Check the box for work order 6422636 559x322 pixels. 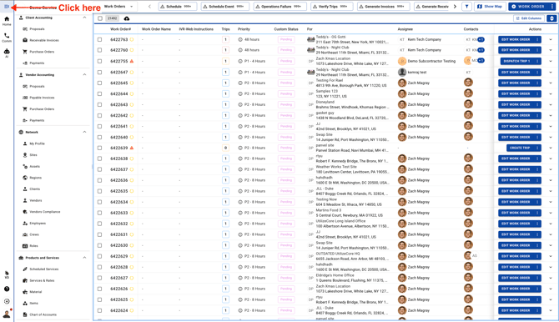pyautogui.click(x=100, y=180)
